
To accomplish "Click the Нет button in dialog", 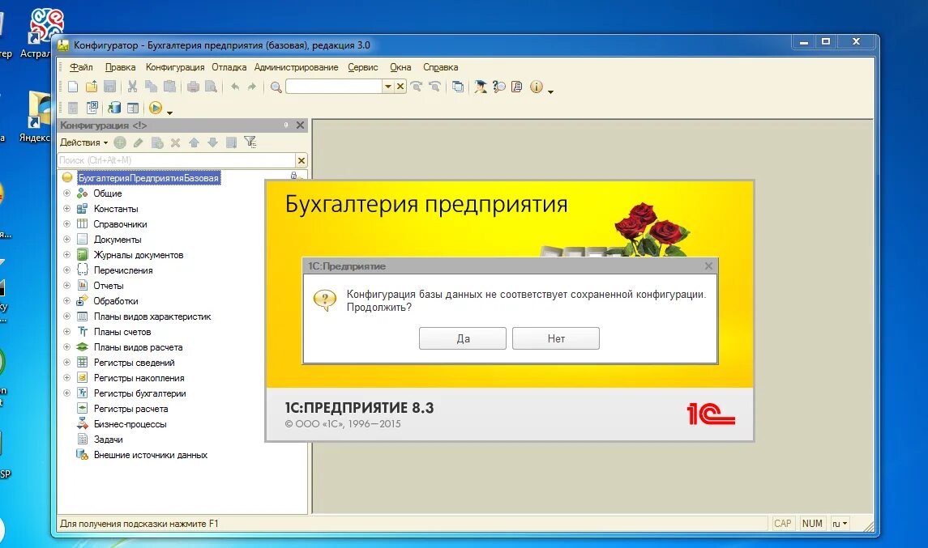I will (556, 338).
